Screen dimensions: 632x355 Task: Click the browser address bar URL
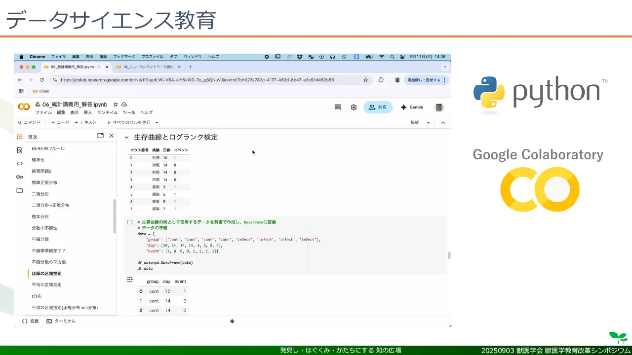coord(197,80)
